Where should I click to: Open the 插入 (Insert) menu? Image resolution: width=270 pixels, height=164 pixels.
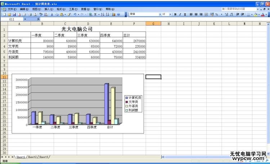pyautogui.click(x=49, y=9)
